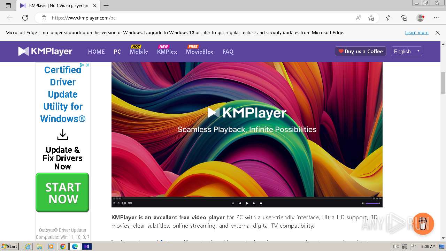The image size is (446, 251).
Task: Open ad info triangle icon on advertisement
Action: pyautogui.click(x=82, y=65)
